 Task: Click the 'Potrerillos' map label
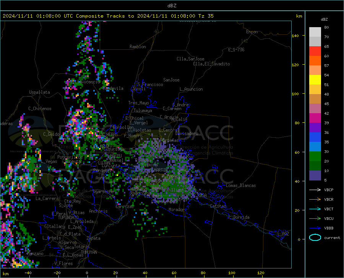pos(70,157)
